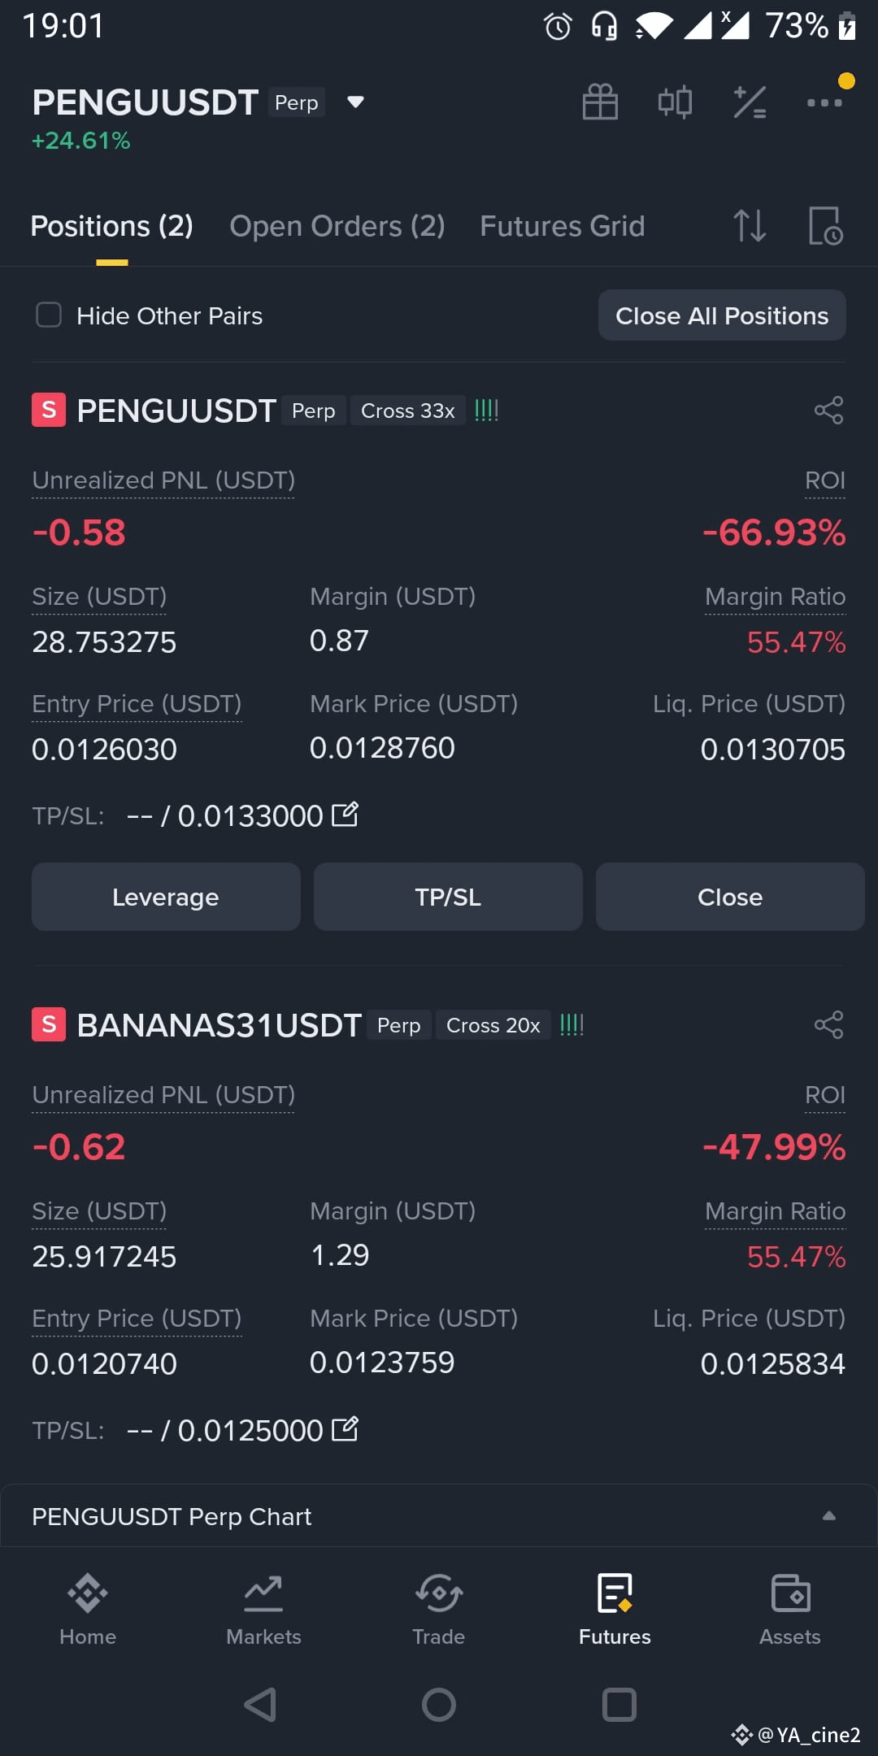Viewport: 878px width, 1756px height.
Task: Open the candlestick chart icon
Action: click(x=675, y=102)
